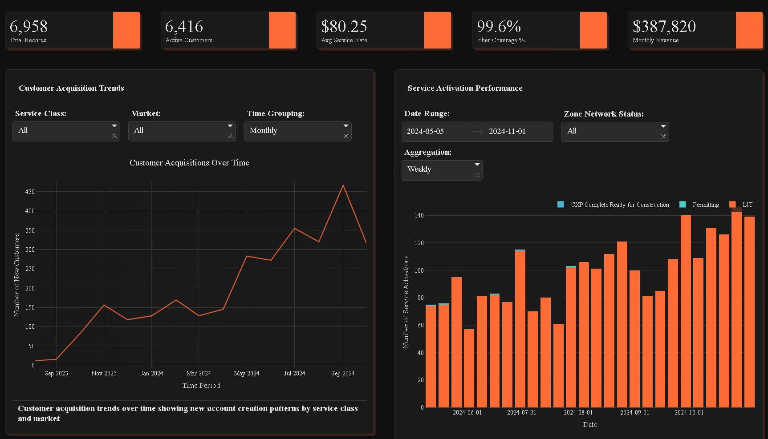The width and height of the screenshot is (768, 439).
Task: Click the LIT orange legend swatch
Action: (x=732, y=205)
